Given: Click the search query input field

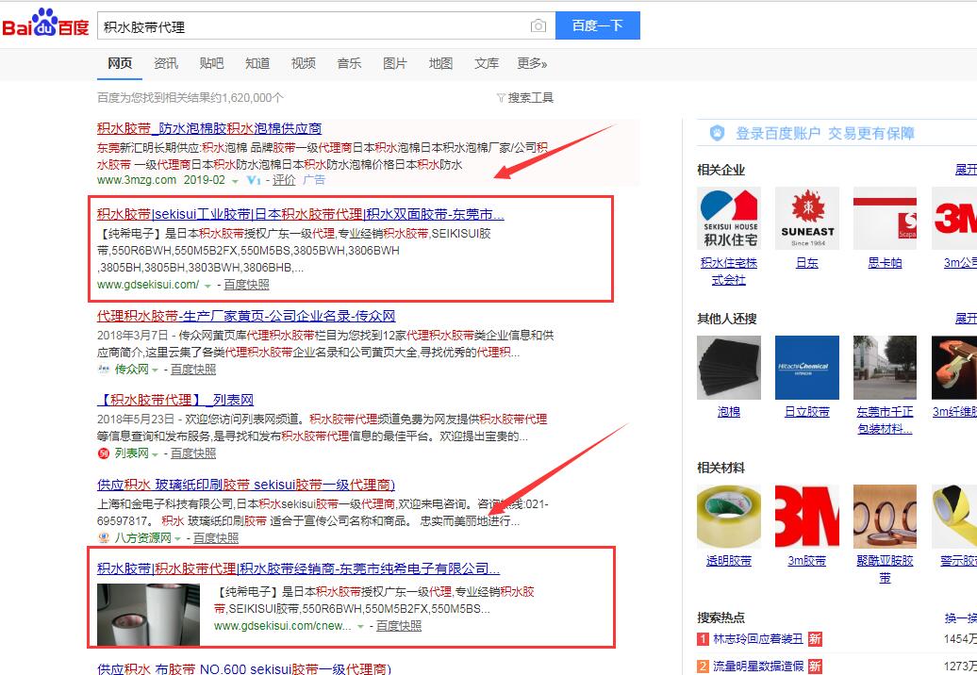Looking at the screenshot, I should 311,26.
